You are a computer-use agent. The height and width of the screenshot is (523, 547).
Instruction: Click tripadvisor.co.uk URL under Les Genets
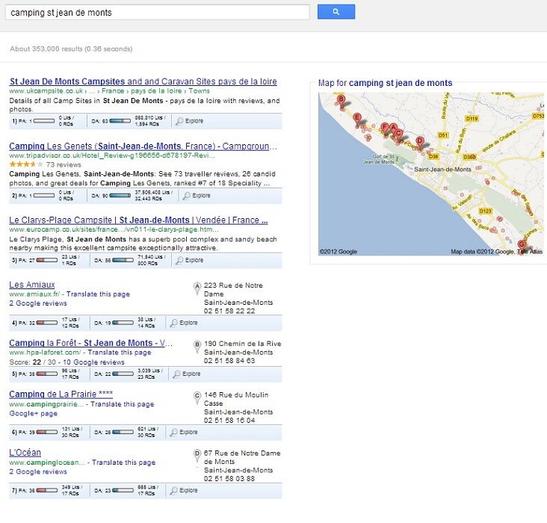[x=112, y=155]
